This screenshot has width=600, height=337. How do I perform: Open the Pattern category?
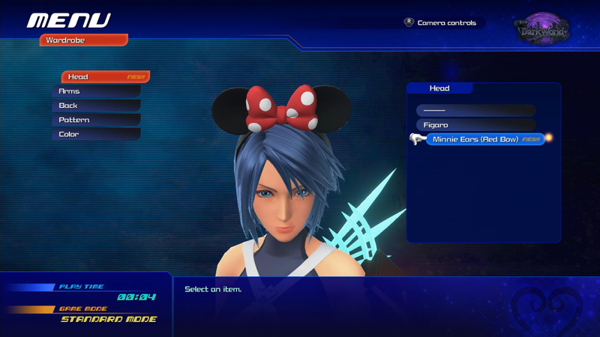pos(97,120)
